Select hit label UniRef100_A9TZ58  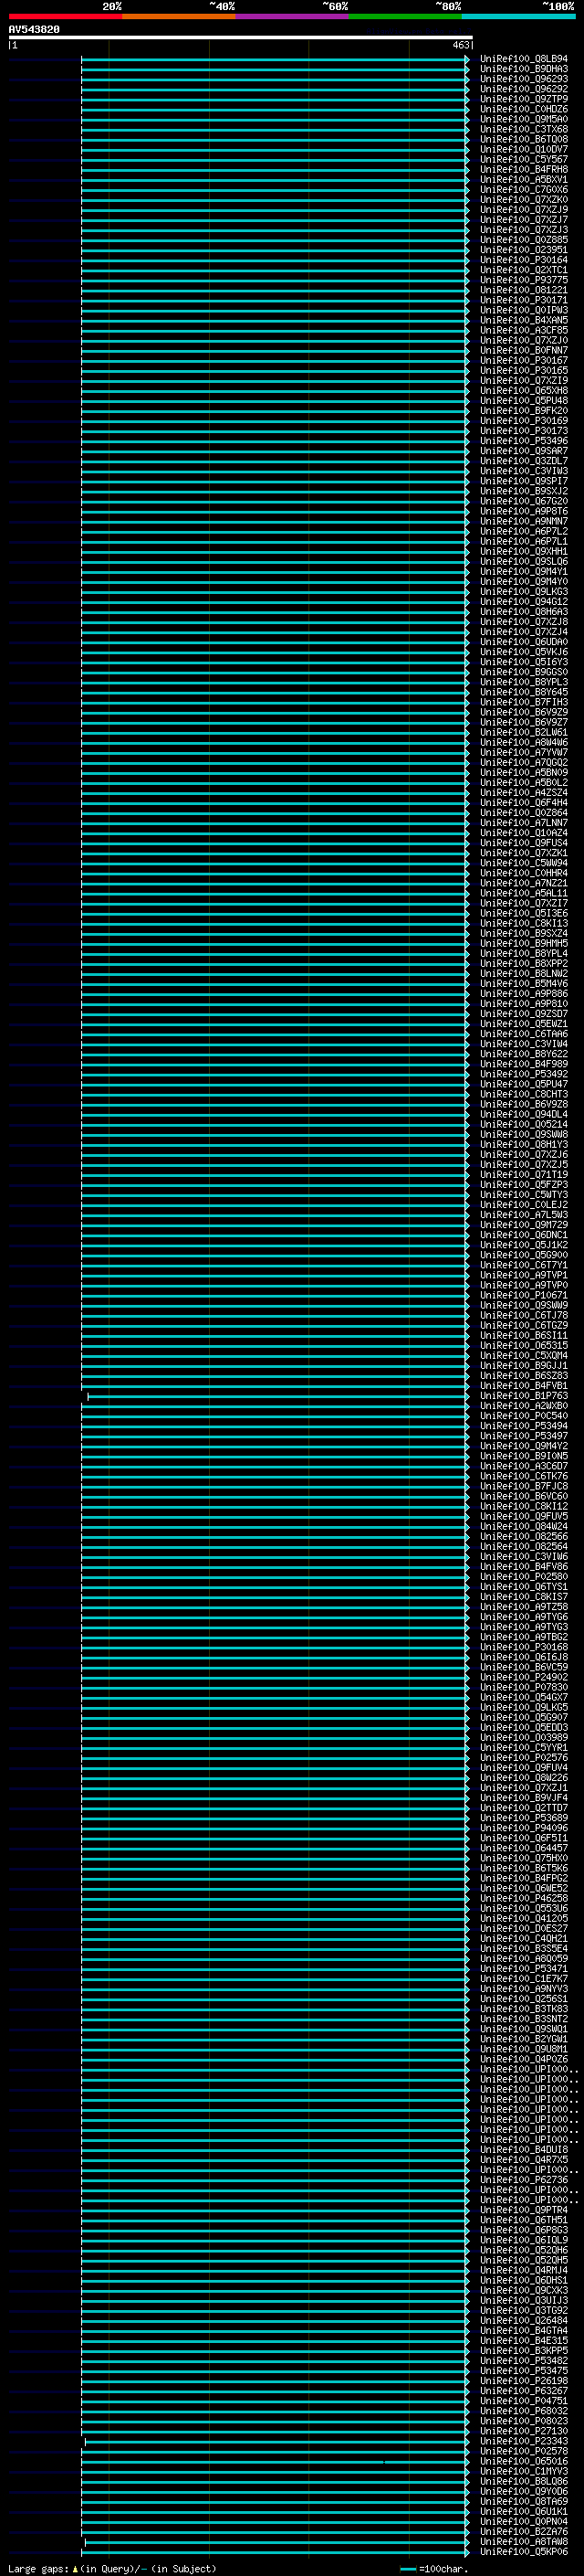click(523, 1606)
